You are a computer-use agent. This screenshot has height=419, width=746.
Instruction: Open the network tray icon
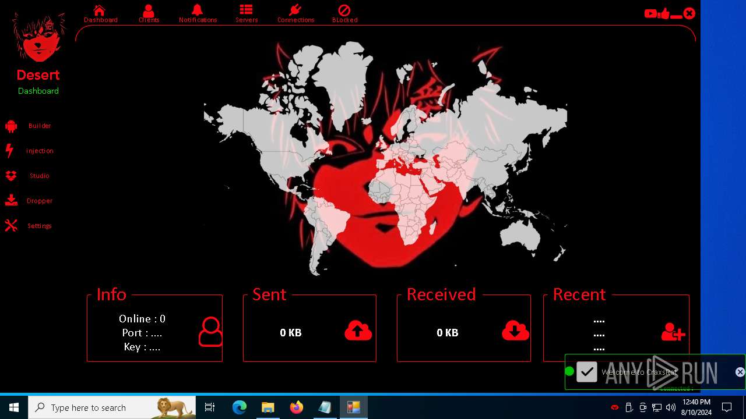tap(657, 407)
